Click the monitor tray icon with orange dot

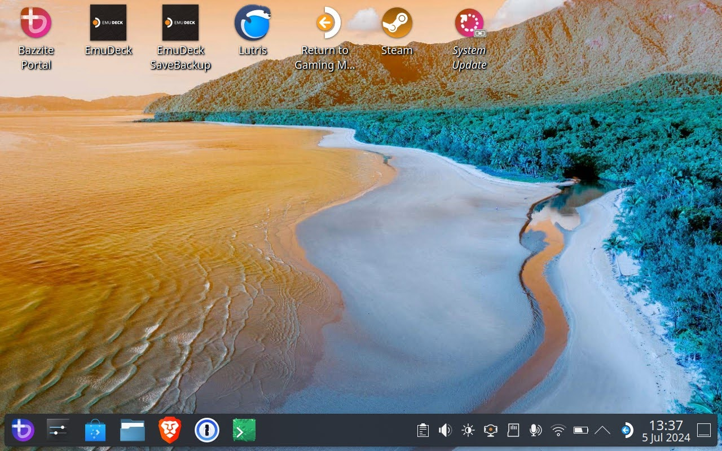(491, 431)
